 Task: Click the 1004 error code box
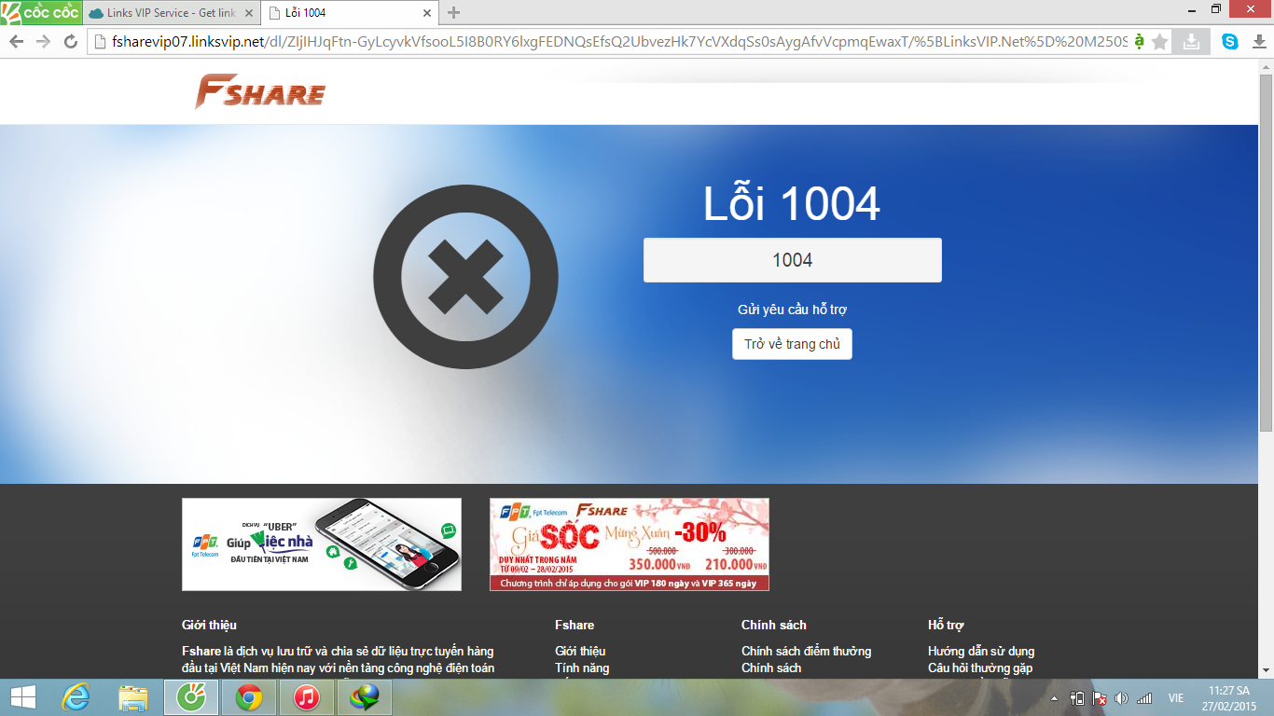point(792,260)
